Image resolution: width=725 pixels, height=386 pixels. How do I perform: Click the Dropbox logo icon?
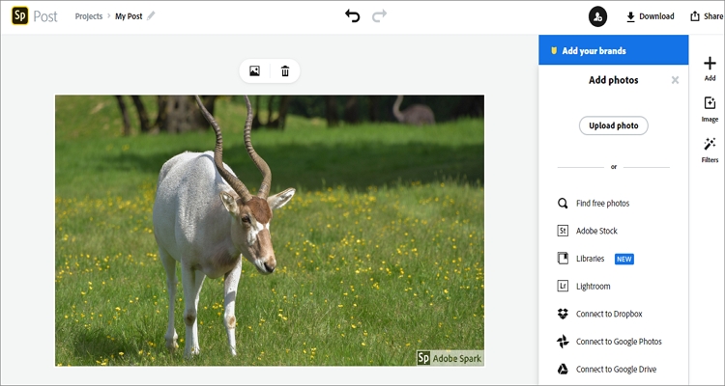tap(563, 314)
